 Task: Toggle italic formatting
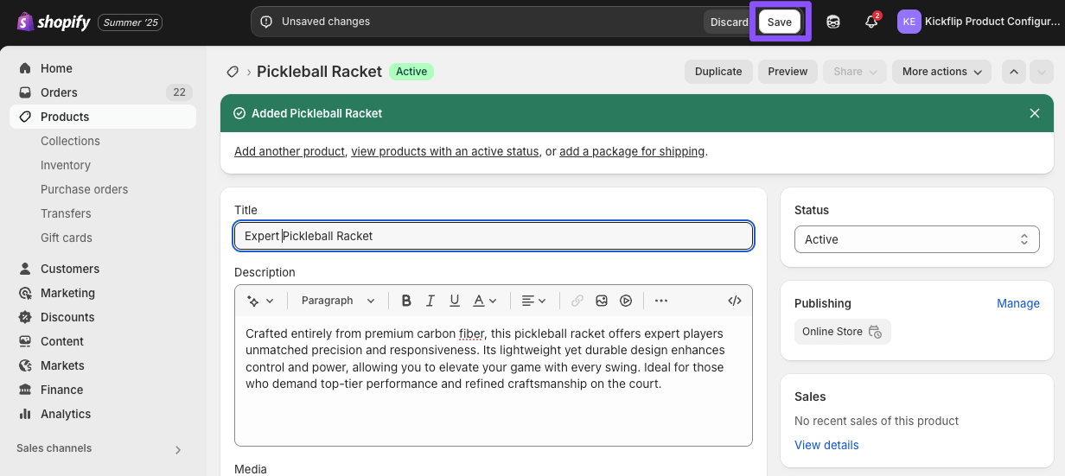[x=430, y=301]
